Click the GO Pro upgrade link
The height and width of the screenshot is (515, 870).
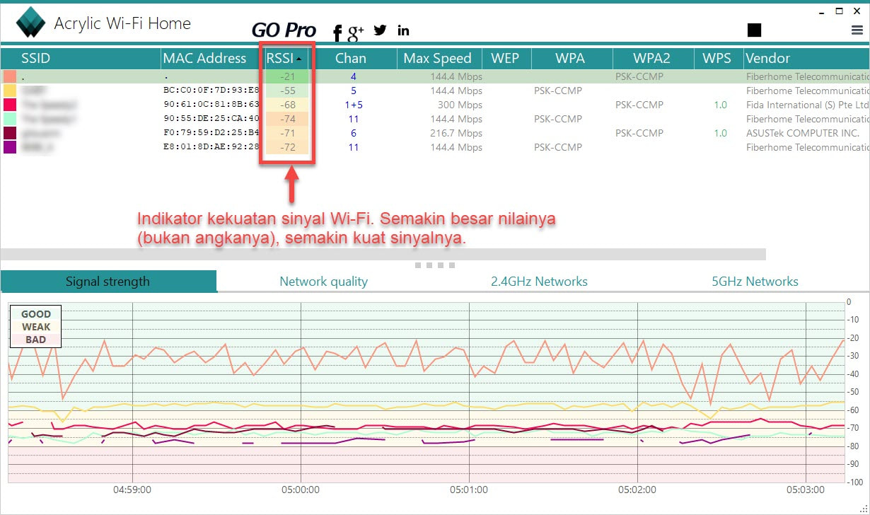pyautogui.click(x=284, y=30)
